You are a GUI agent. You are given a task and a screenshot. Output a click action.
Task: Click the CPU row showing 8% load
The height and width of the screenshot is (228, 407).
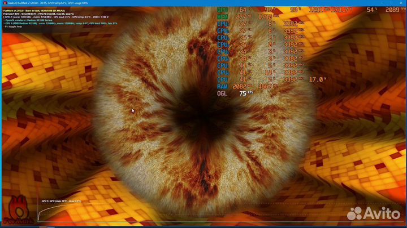point(261,24)
